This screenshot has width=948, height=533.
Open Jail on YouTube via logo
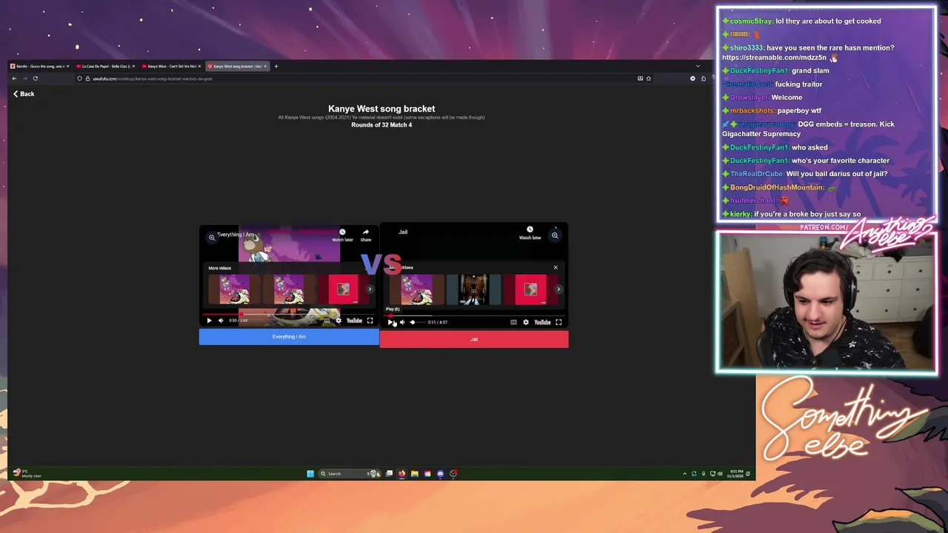pos(542,322)
